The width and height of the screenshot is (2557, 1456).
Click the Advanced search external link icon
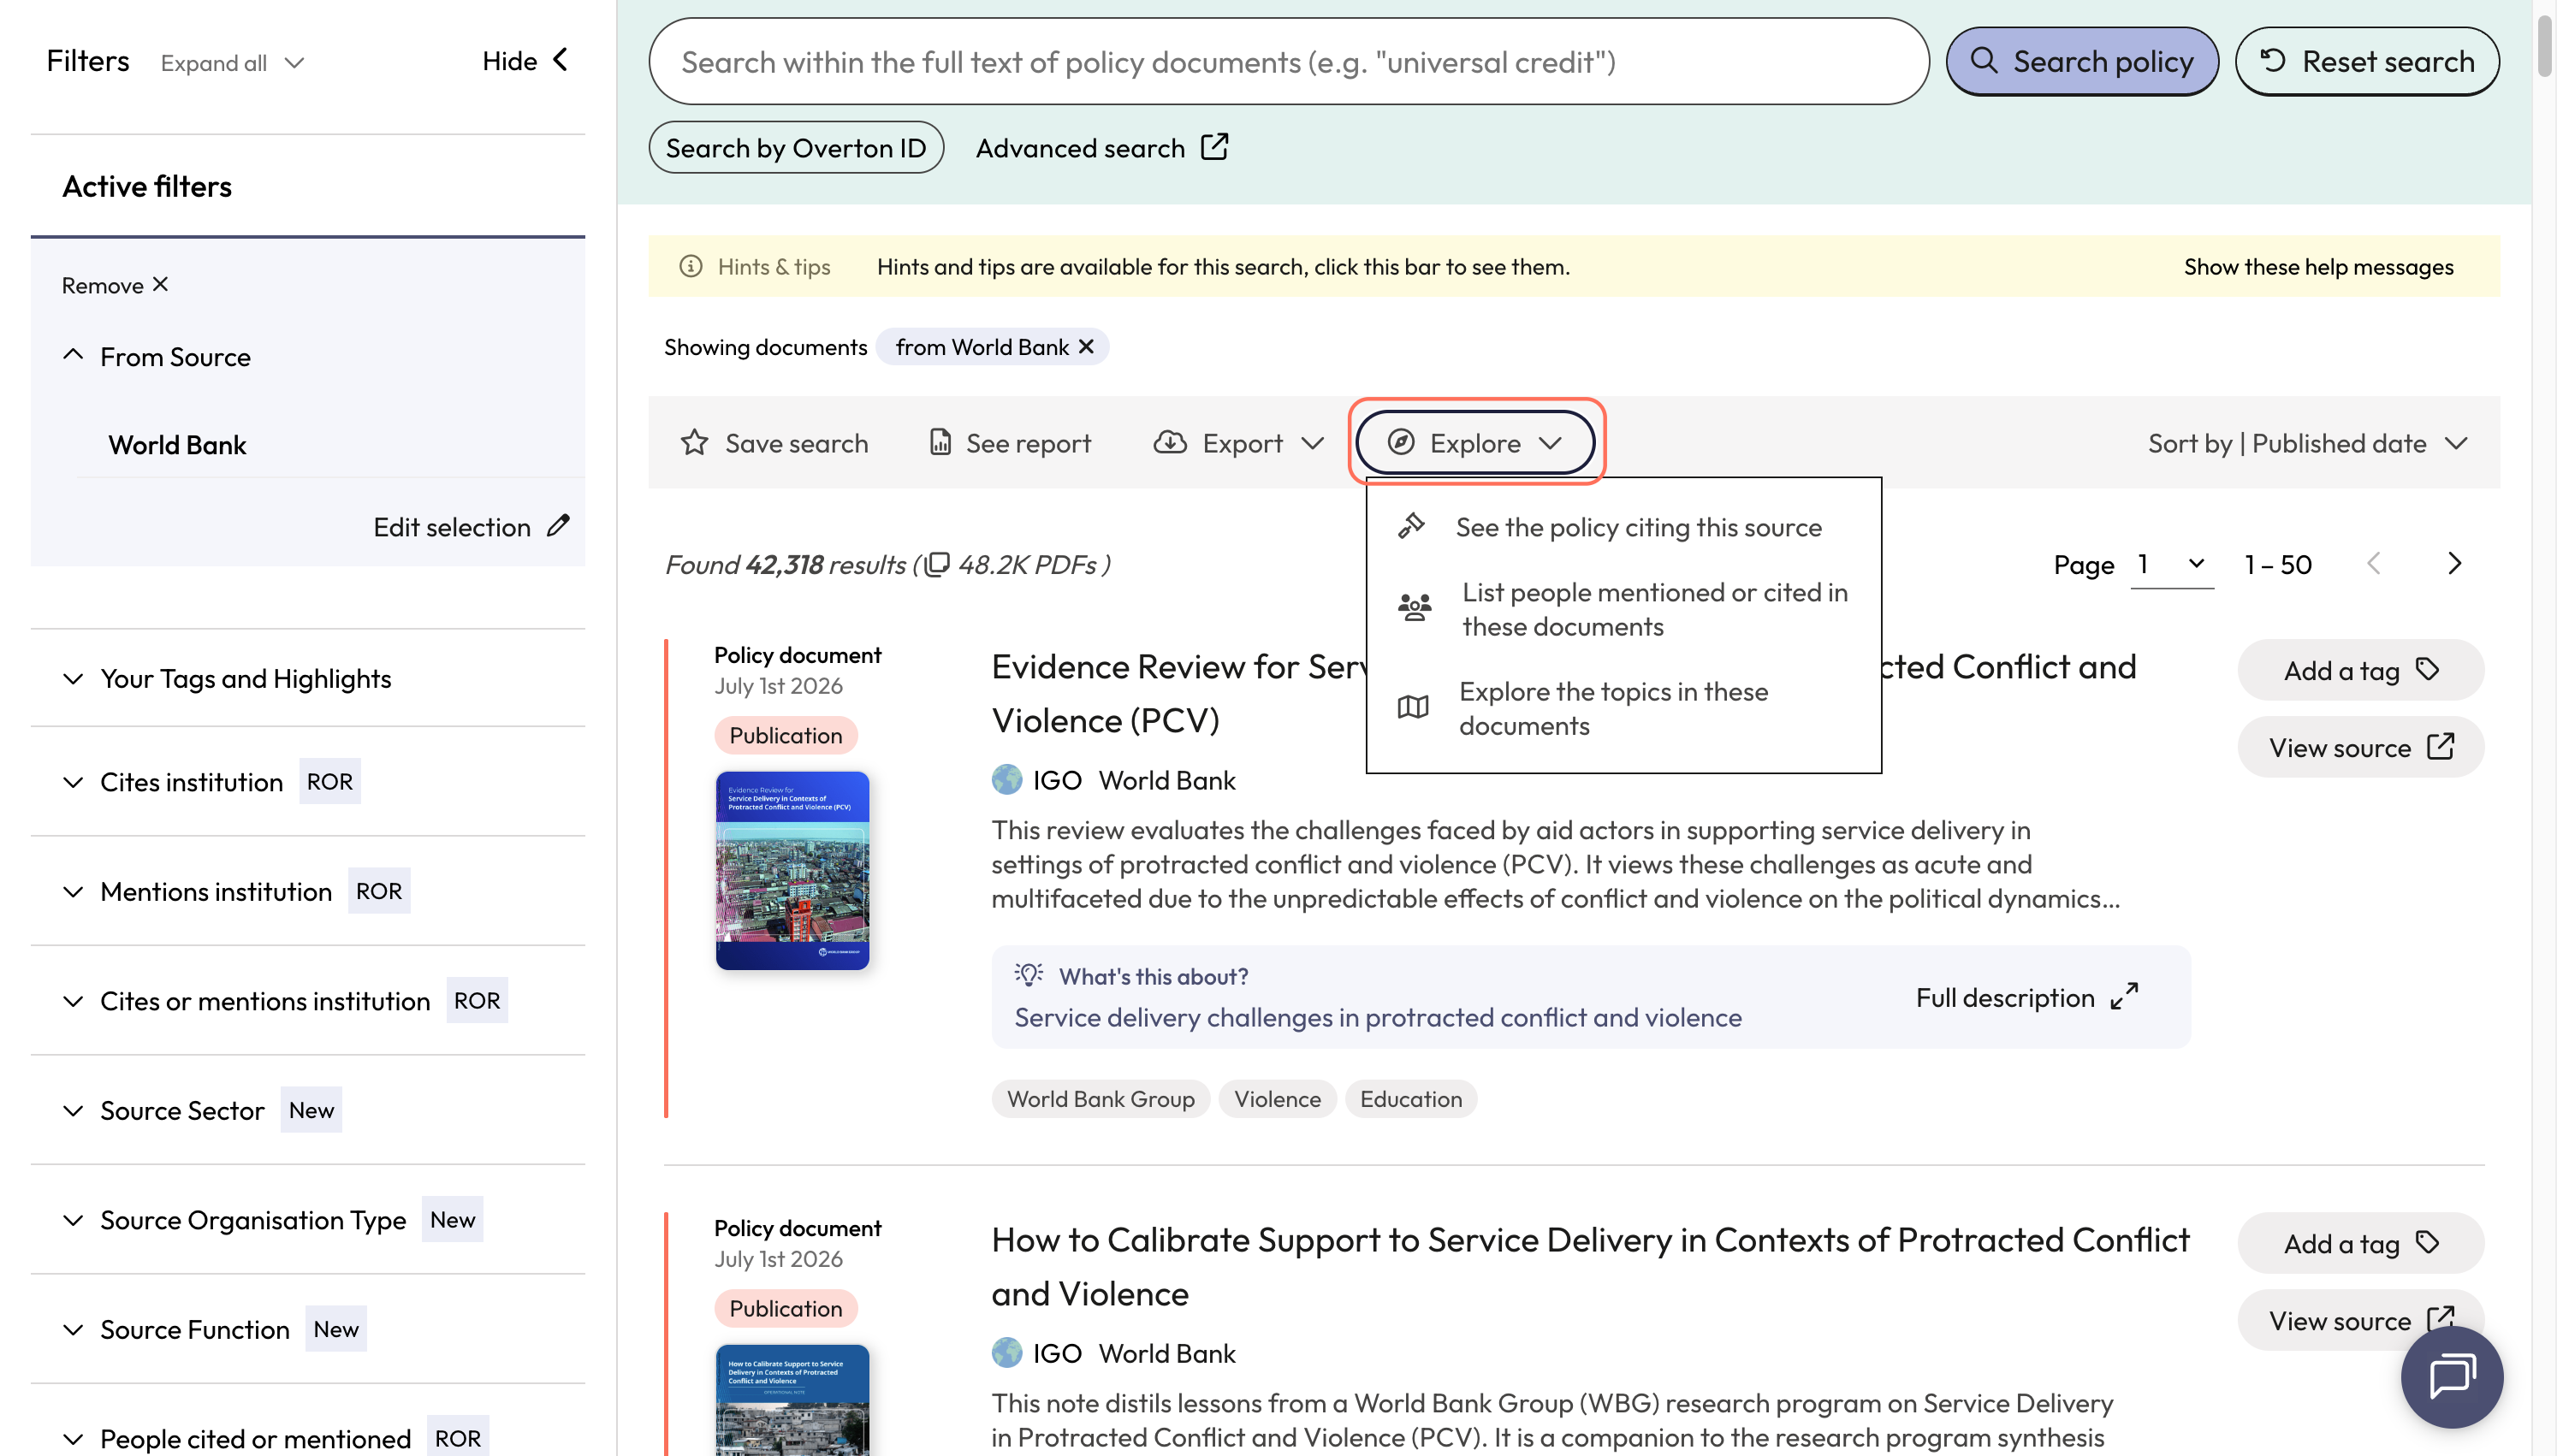coord(1214,147)
